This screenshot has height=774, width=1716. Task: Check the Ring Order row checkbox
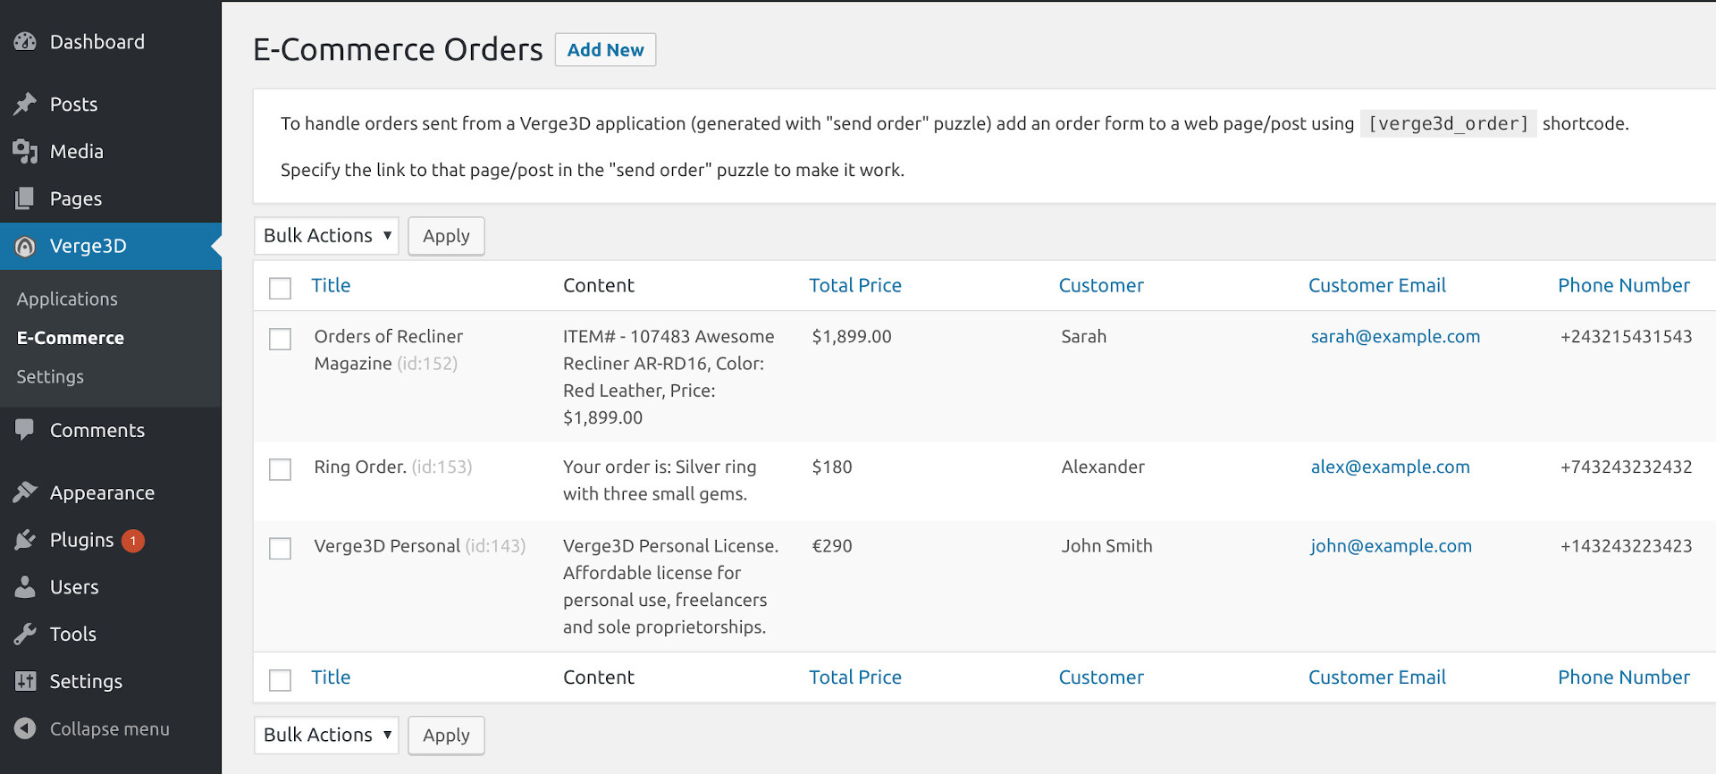click(280, 469)
